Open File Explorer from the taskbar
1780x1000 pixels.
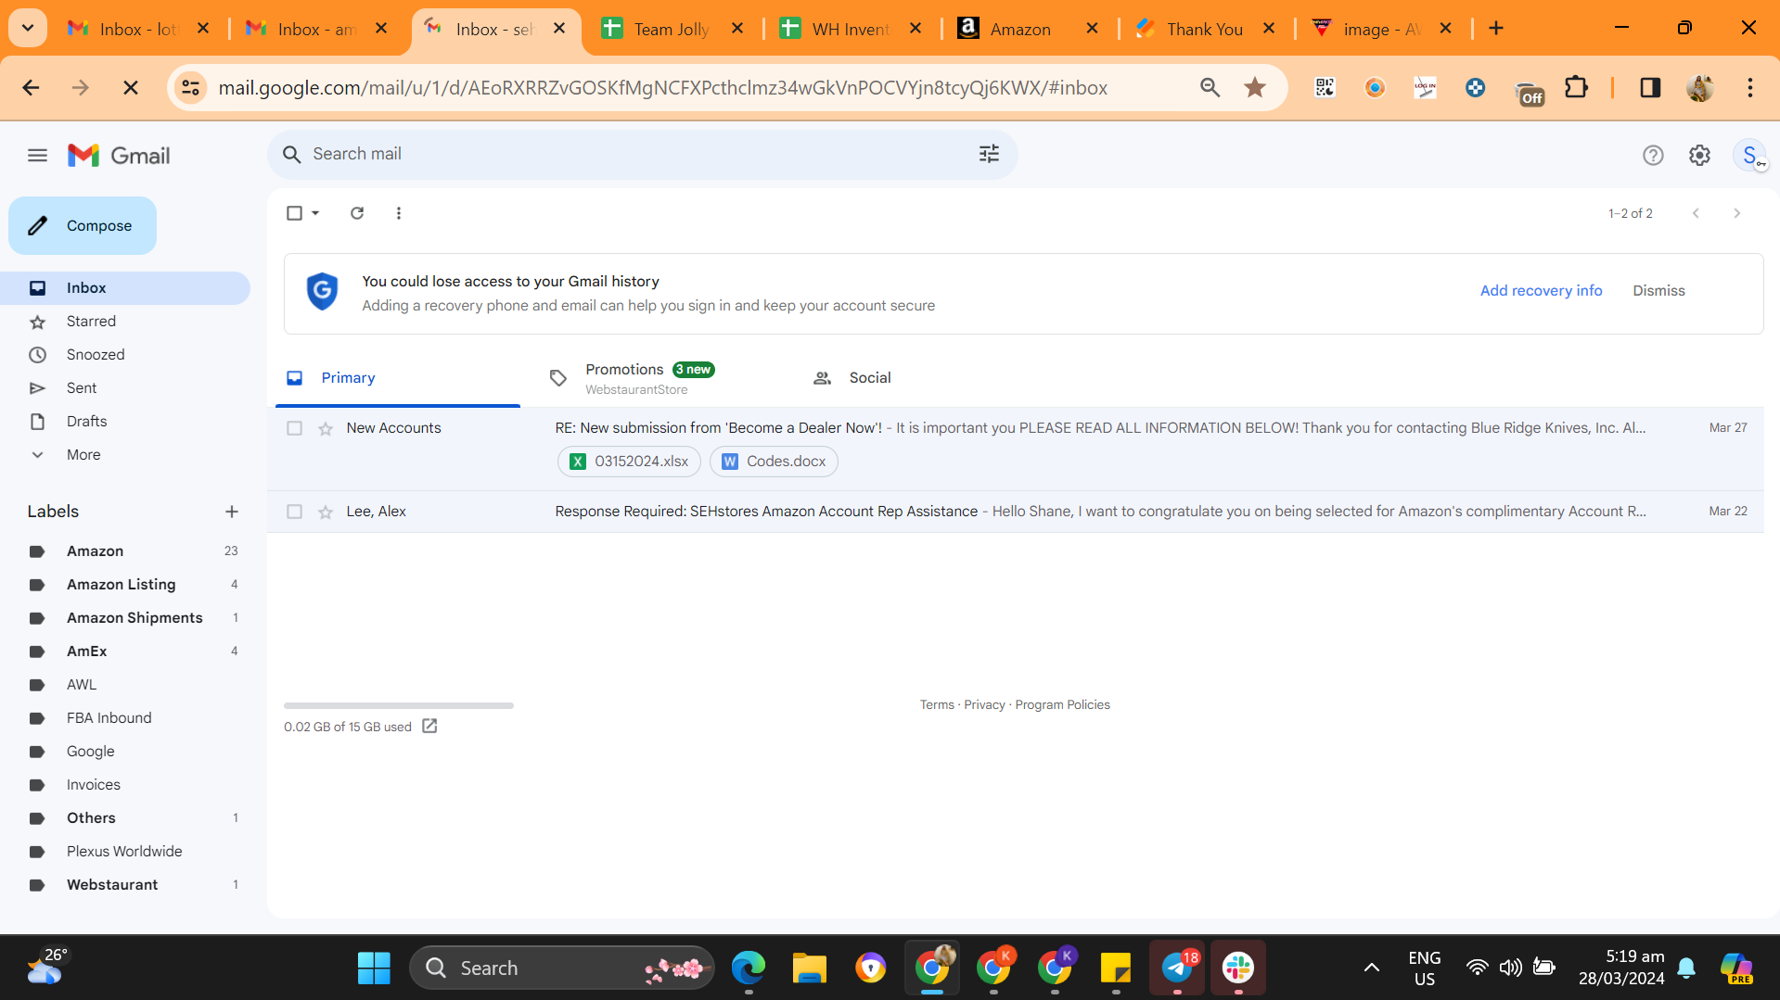coord(809,968)
